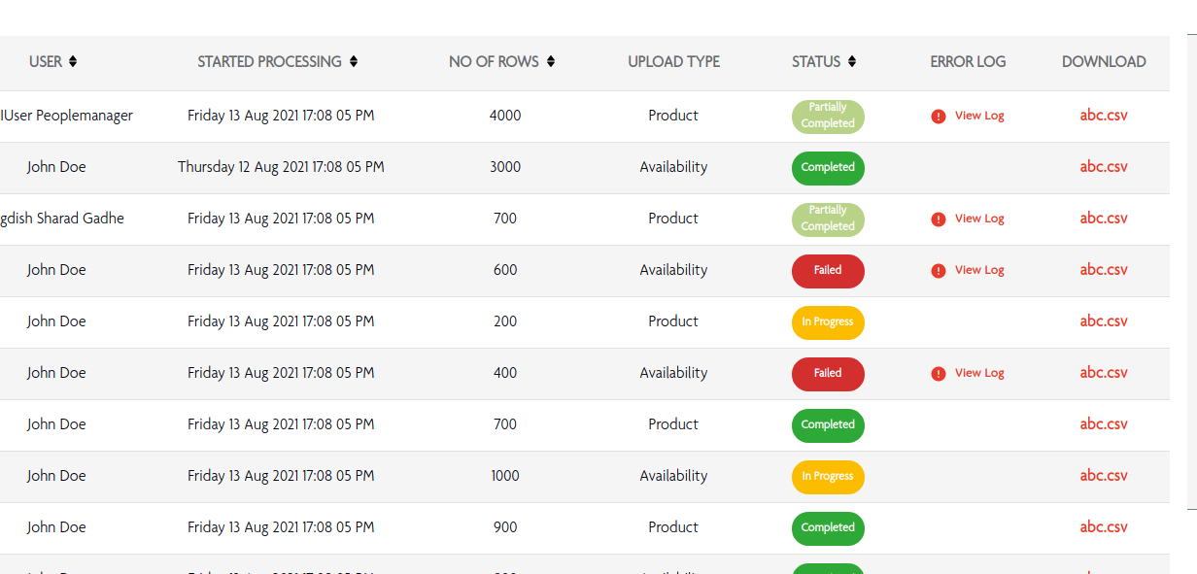
Task: Download abc.csv for the 900-row upload
Action: [x=1104, y=527]
